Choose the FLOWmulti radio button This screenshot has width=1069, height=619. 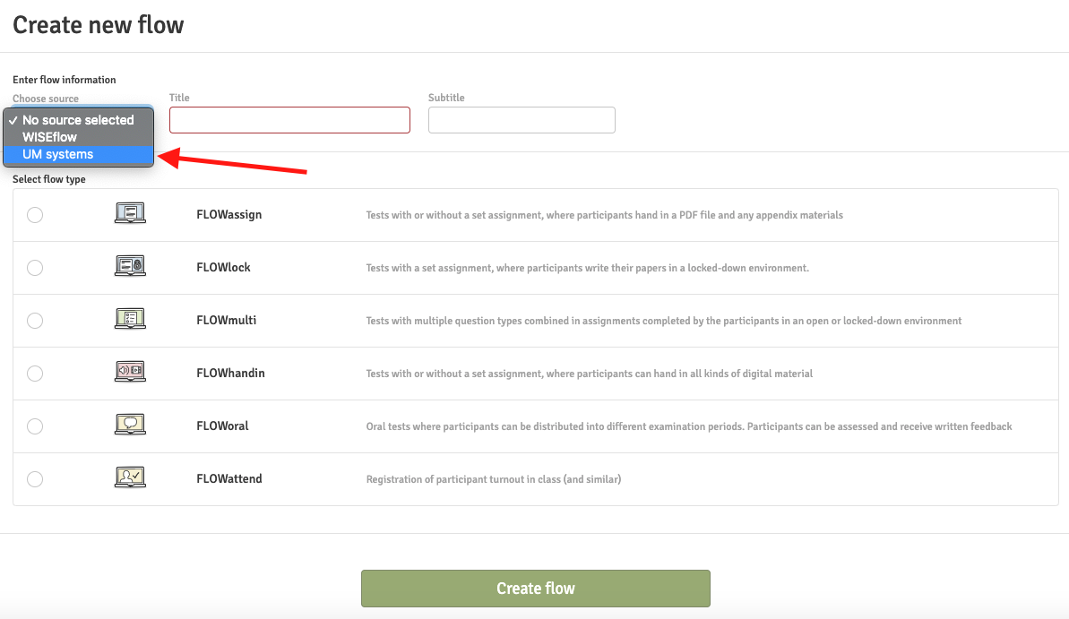pos(35,321)
